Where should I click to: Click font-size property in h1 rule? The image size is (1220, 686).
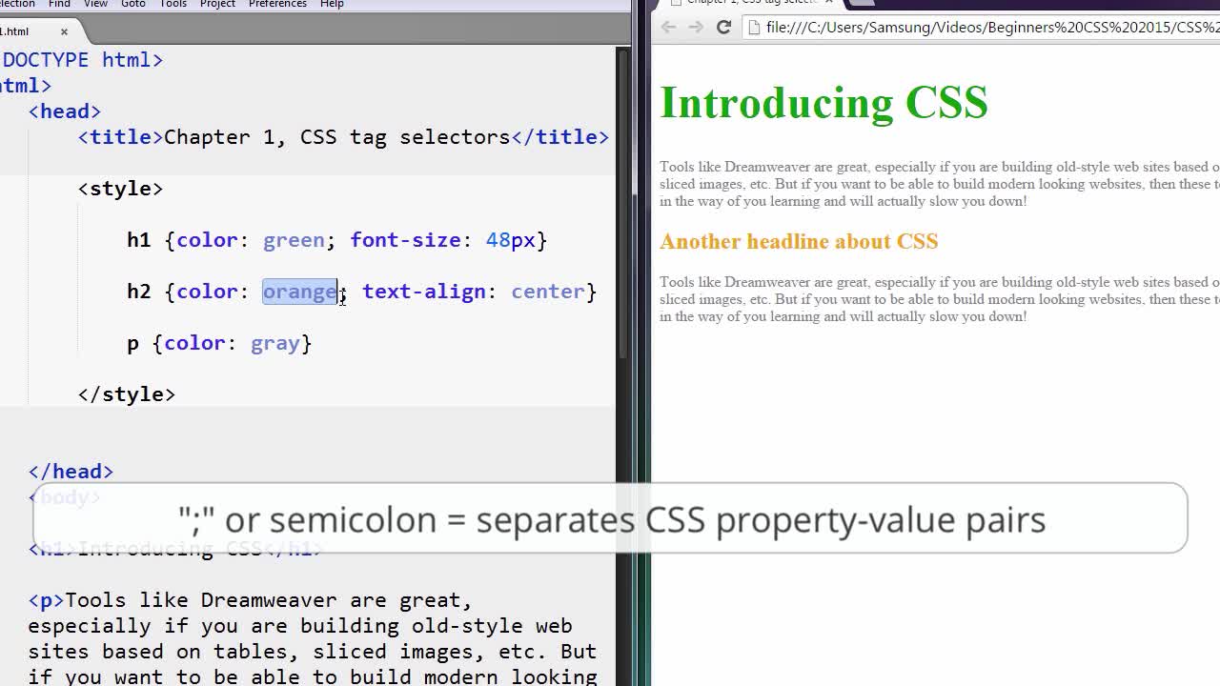405,240
